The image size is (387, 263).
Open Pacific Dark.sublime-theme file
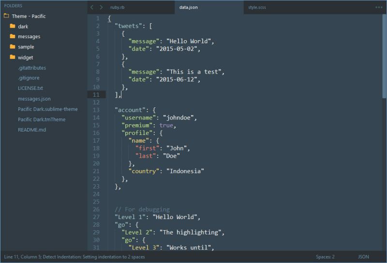coord(47,109)
